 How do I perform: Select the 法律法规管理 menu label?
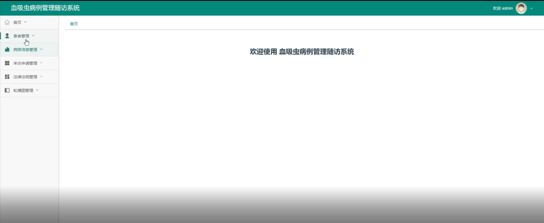coord(25,77)
